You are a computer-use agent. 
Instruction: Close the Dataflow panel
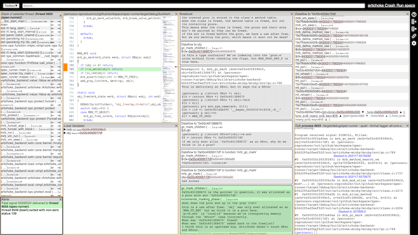tap(407, 14)
